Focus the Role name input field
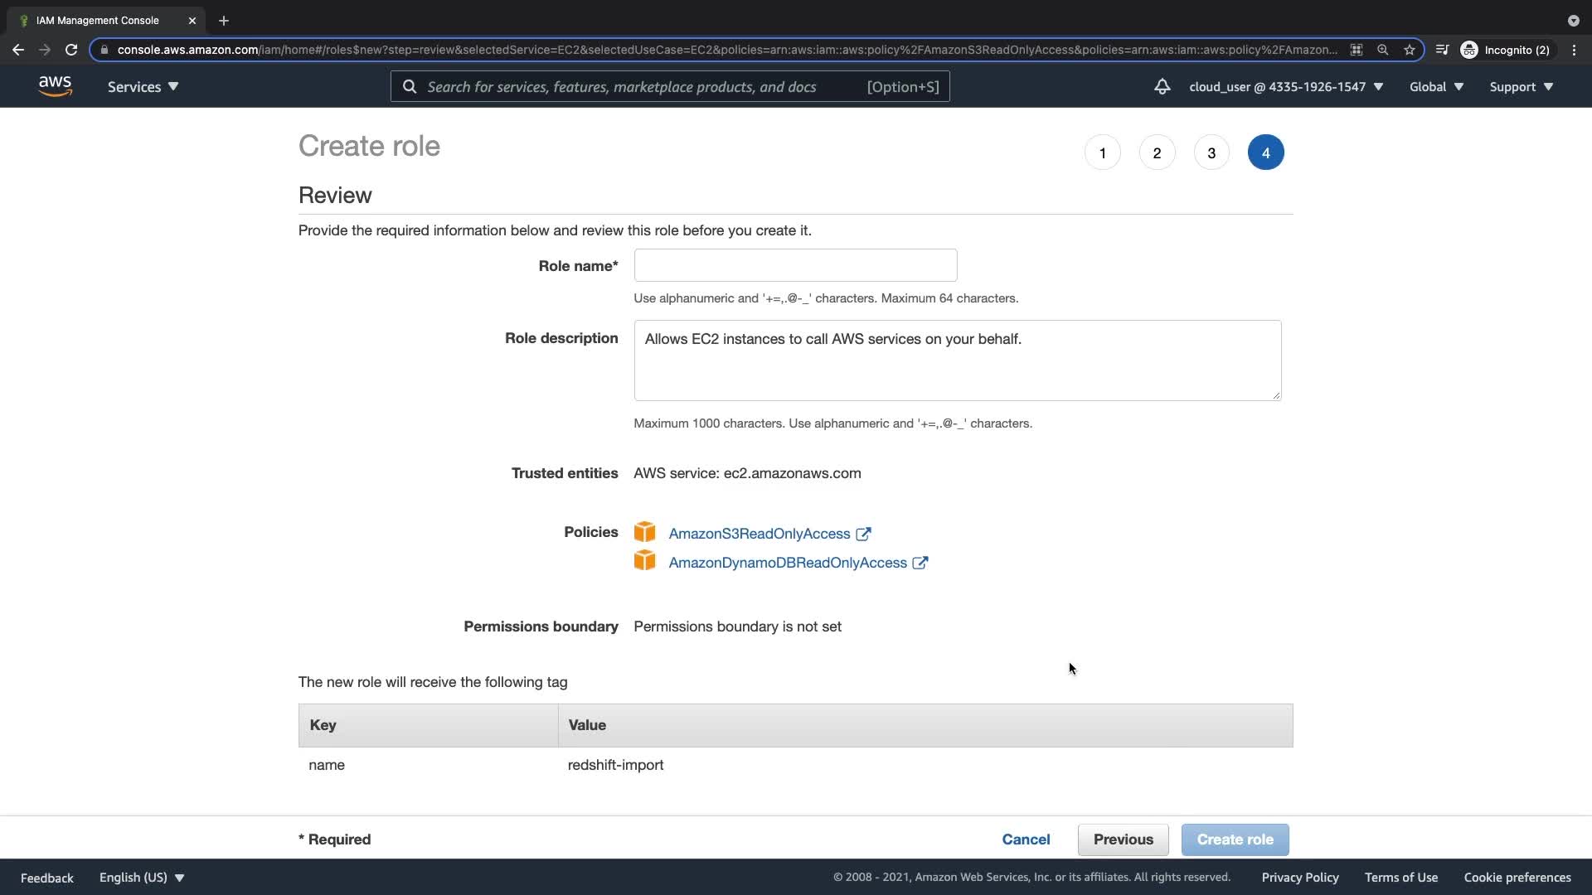 coord(794,265)
